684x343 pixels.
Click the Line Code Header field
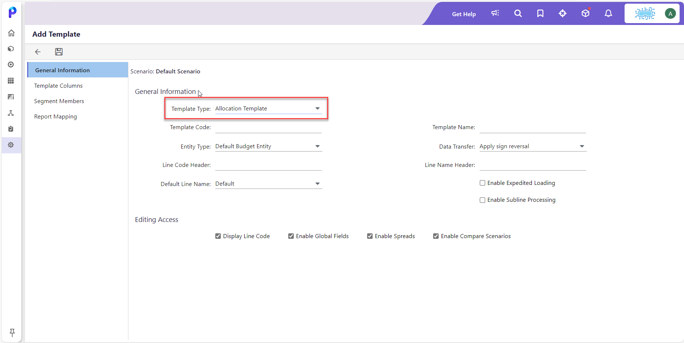point(268,165)
